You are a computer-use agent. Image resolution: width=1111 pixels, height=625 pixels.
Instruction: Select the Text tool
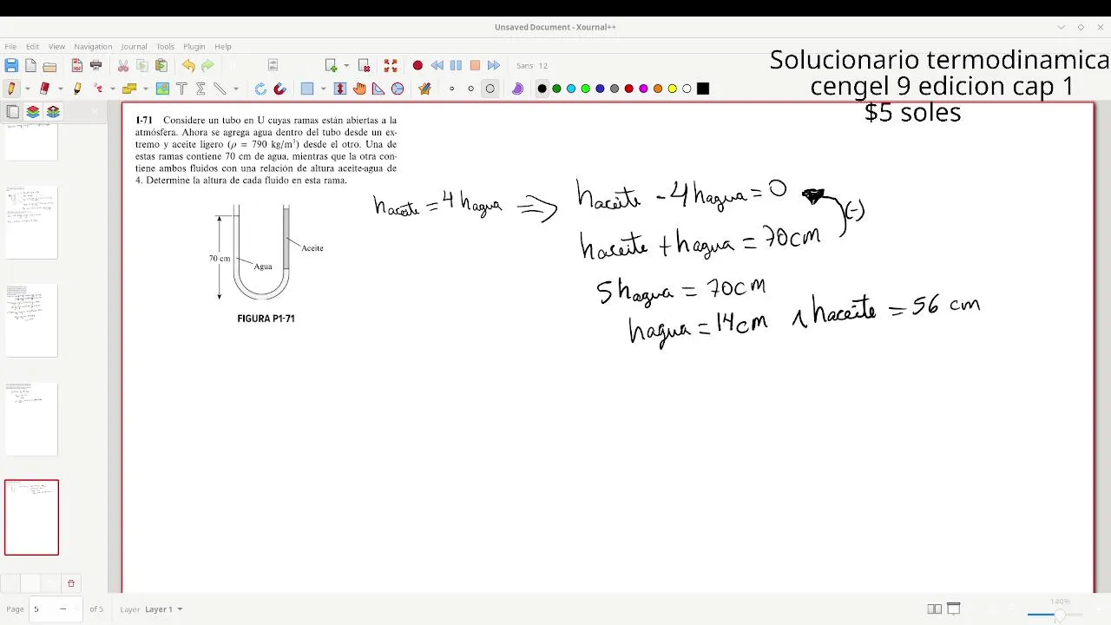pyautogui.click(x=181, y=89)
